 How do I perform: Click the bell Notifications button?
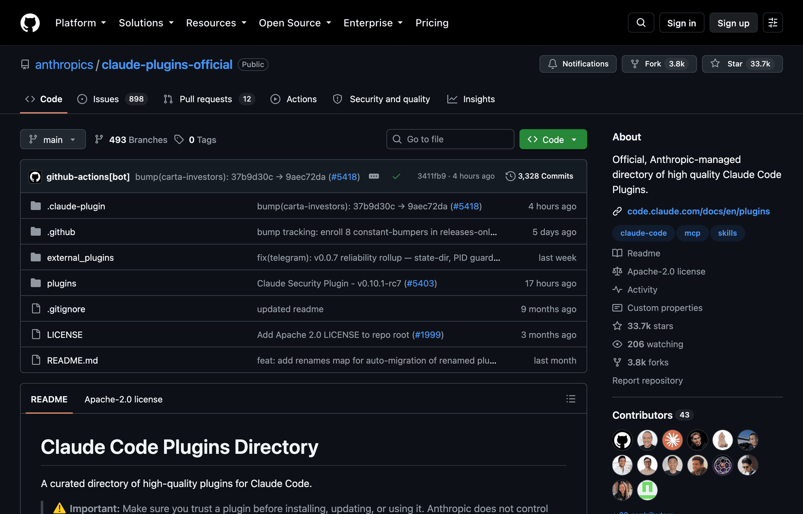click(578, 64)
